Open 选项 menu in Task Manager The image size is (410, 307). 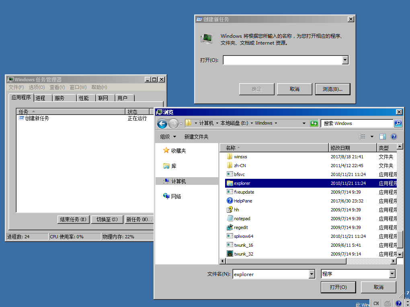click(37, 87)
